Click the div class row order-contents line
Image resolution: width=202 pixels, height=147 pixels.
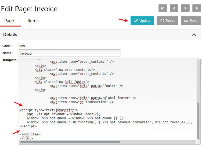tap(65, 70)
